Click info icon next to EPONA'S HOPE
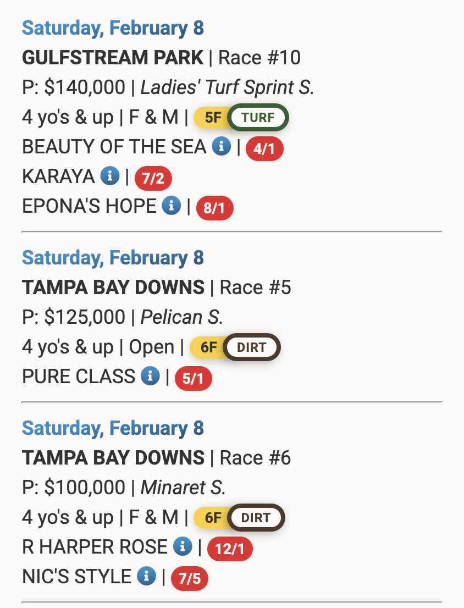Viewport: 464px width, 608px height. [x=172, y=206]
